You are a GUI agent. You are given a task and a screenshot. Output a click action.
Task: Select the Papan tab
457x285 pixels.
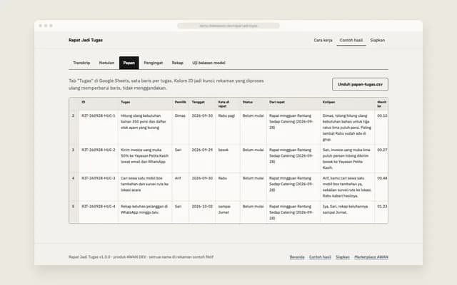coord(129,63)
